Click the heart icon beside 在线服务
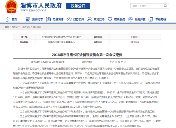Screen dimensions: 176x128 (x=110, y=19)
